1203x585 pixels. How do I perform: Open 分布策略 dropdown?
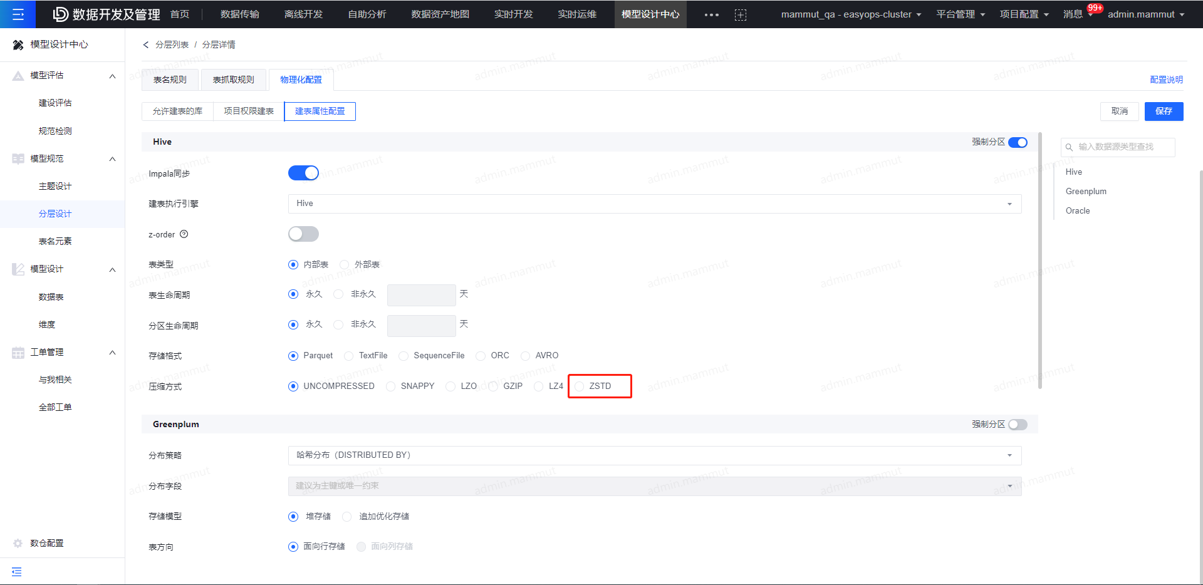655,455
